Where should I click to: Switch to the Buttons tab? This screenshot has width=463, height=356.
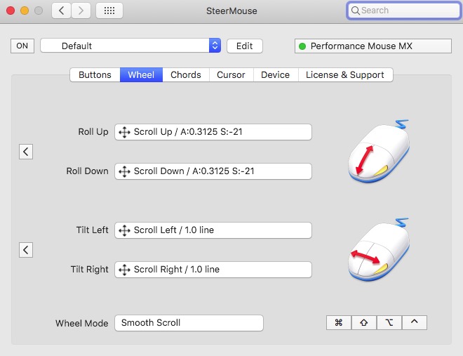pyautogui.click(x=95, y=74)
